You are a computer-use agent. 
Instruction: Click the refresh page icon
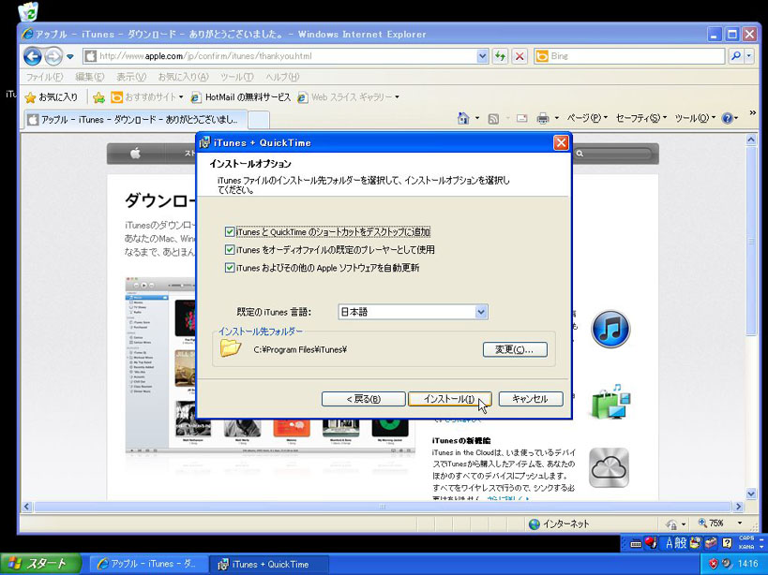500,56
